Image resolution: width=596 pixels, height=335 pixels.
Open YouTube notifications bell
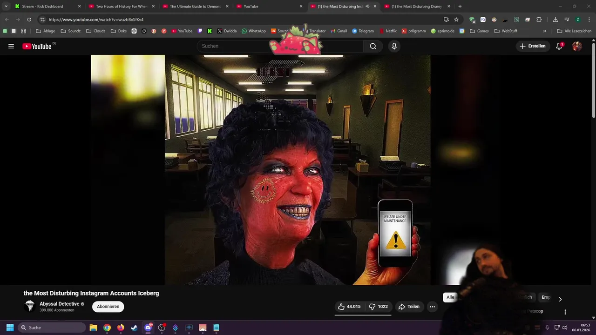click(x=559, y=46)
